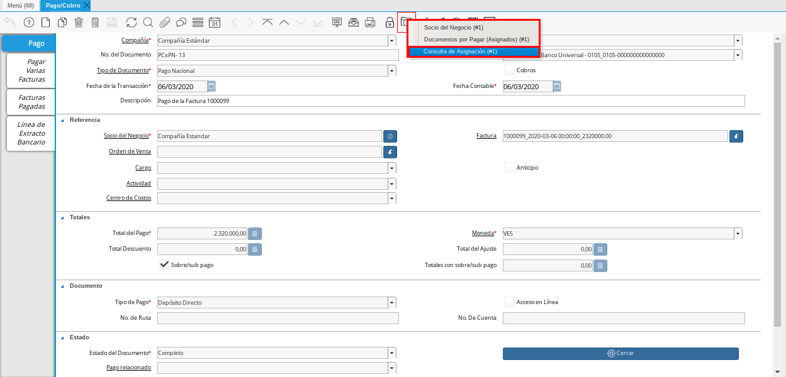Click the Lock record padlock icon
The image size is (786, 377).
coord(390,23)
